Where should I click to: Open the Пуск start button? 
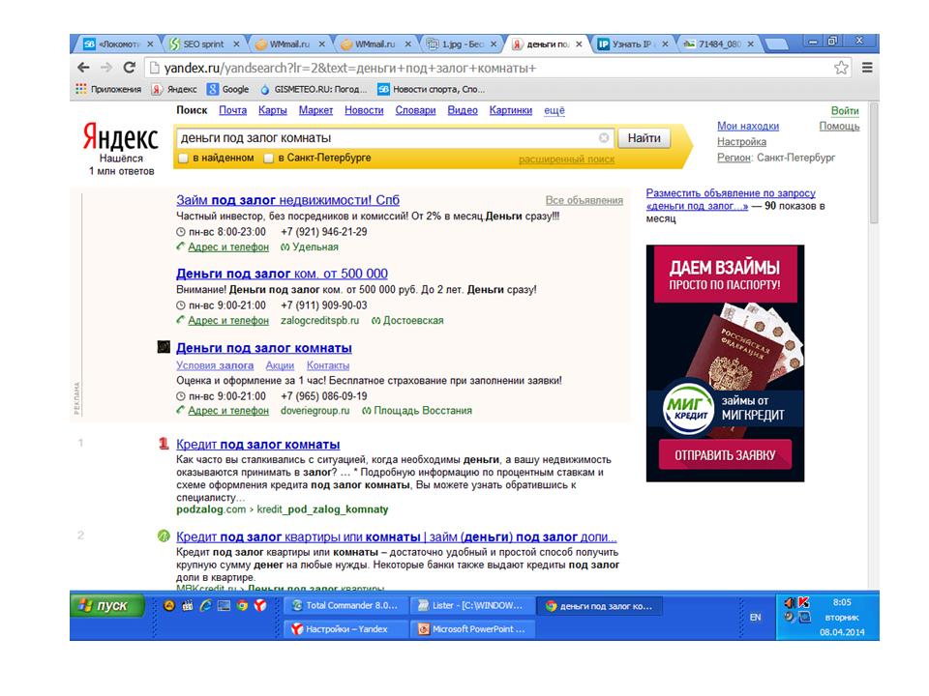coord(107,605)
